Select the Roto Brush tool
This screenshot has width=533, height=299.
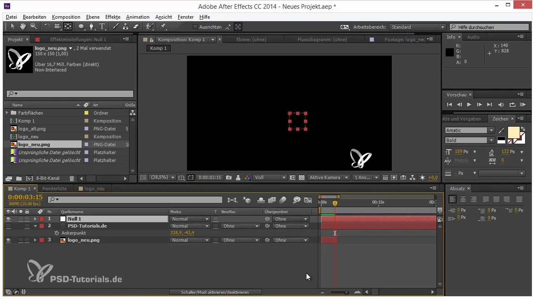[150, 27]
